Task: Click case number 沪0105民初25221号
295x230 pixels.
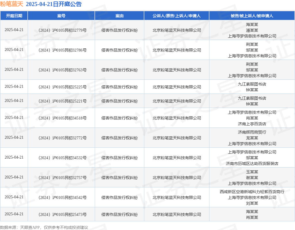Action: tap(63, 101)
